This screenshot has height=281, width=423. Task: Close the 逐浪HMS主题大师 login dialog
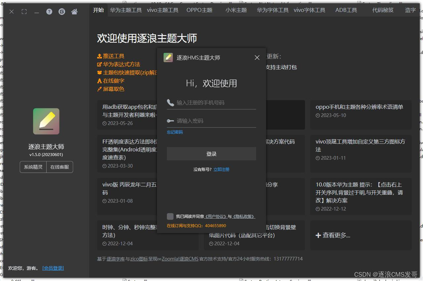pyautogui.click(x=257, y=58)
